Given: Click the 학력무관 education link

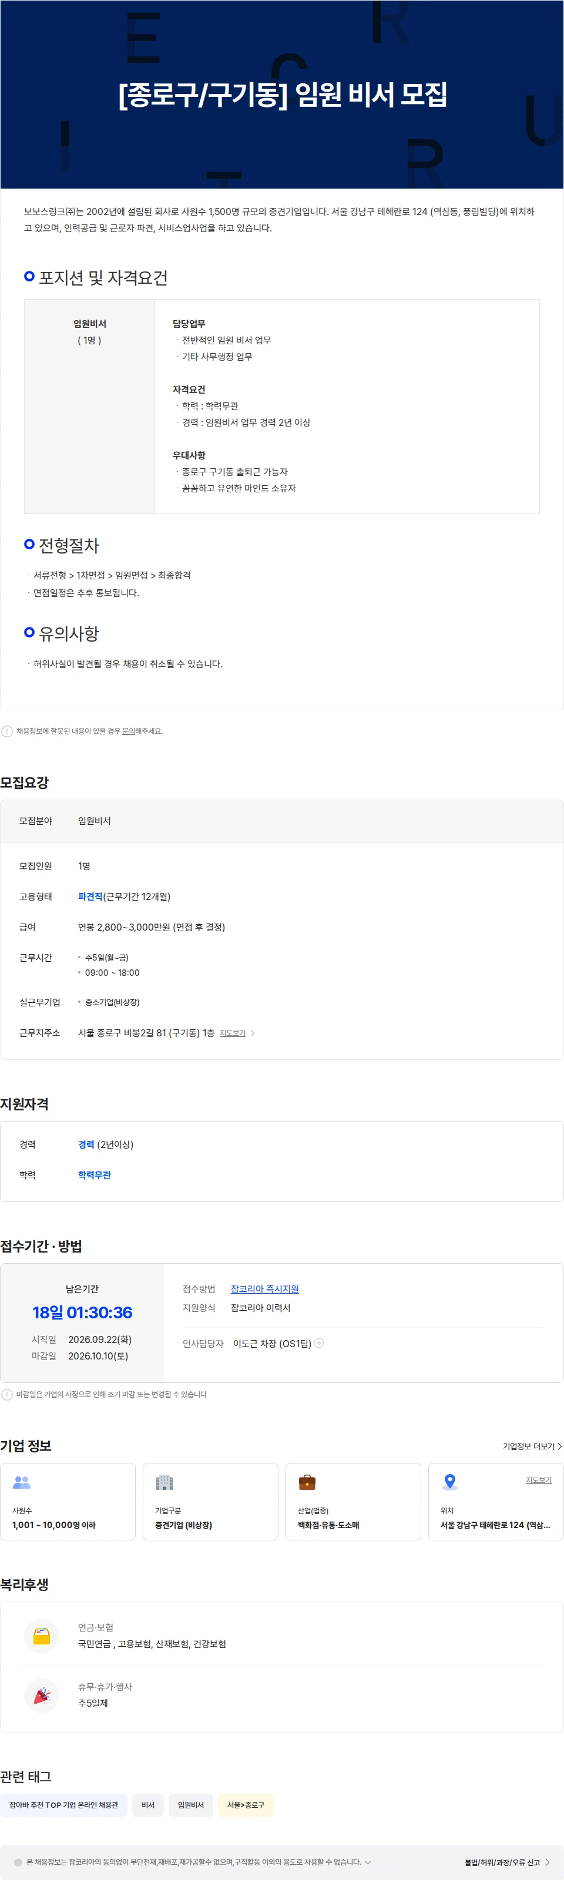Looking at the screenshot, I should click(x=95, y=1175).
